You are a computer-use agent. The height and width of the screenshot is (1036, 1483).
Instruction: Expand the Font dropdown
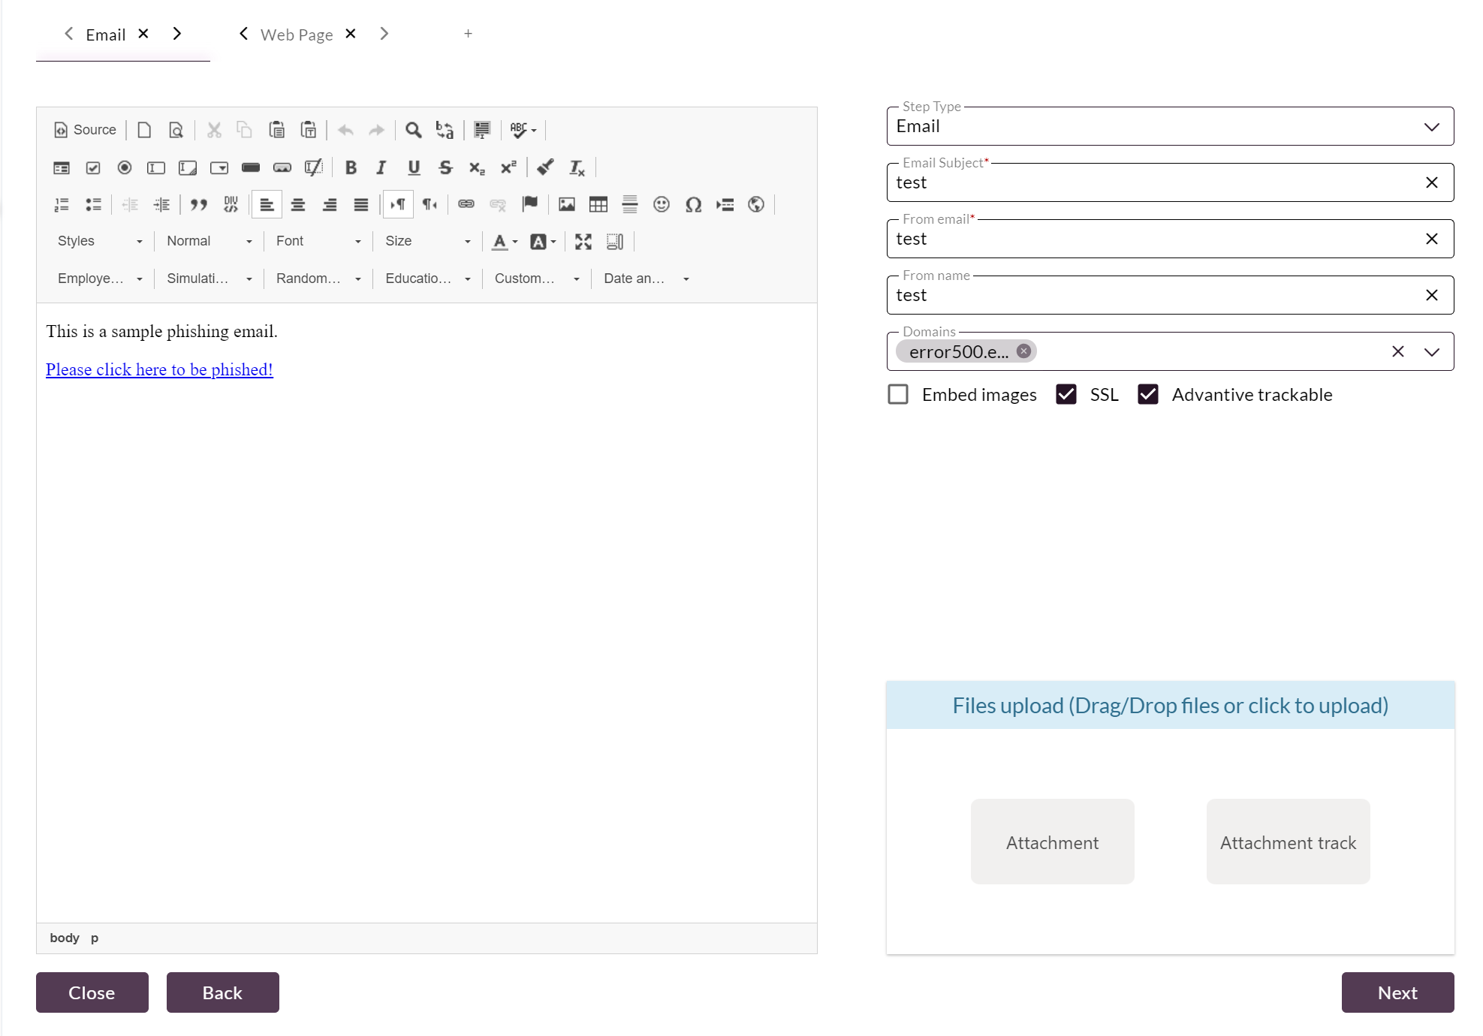click(318, 242)
